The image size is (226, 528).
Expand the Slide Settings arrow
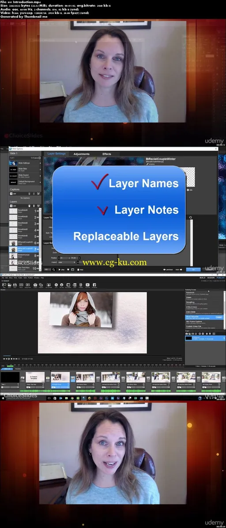pos(40,163)
